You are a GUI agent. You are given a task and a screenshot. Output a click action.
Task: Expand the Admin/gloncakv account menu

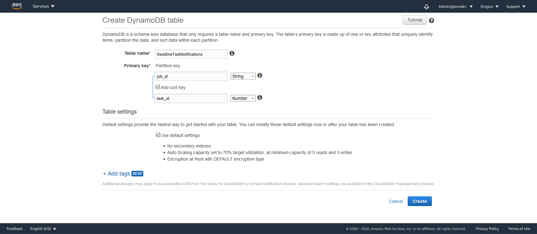[456, 7]
